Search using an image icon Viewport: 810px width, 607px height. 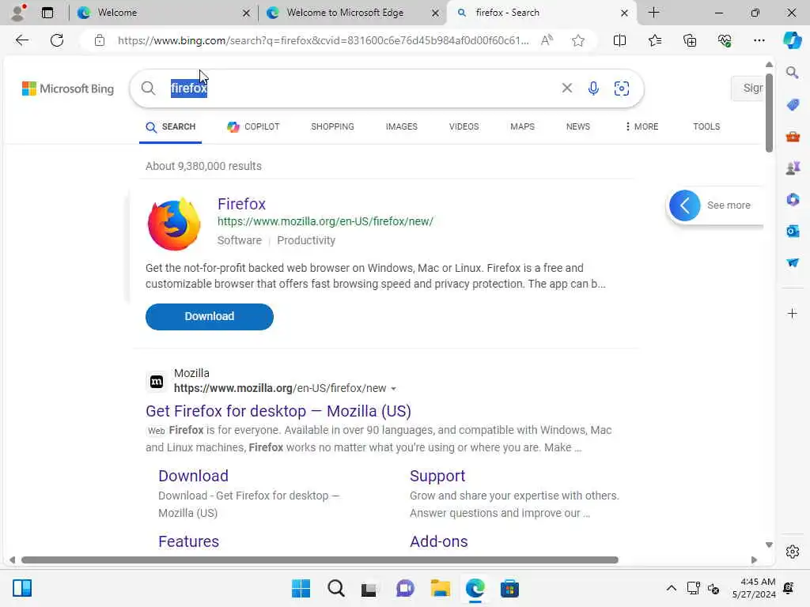(622, 89)
